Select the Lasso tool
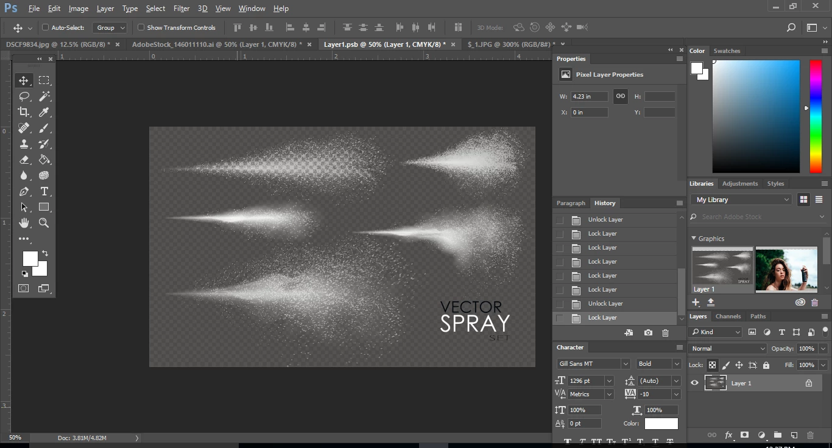Screen dimensions: 832x448 tap(24, 96)
